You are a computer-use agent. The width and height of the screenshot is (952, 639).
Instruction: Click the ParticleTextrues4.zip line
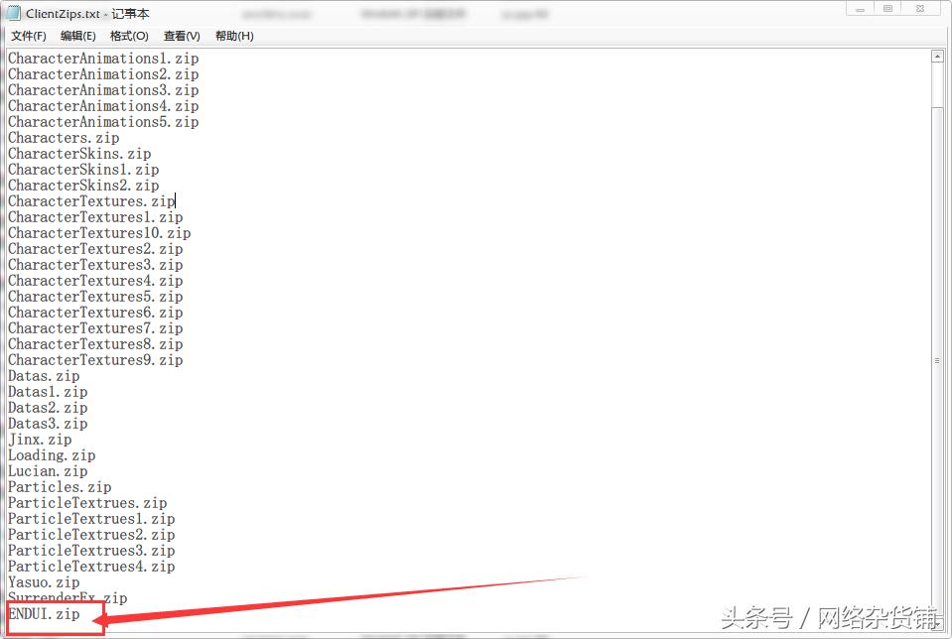point(91,567)
